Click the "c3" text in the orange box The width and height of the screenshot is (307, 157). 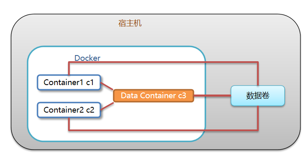coord(182,96)
